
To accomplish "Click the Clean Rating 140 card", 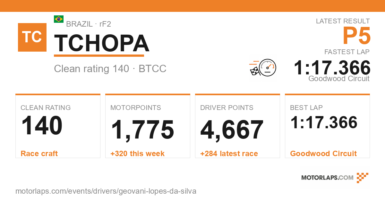I will point(58,126).
